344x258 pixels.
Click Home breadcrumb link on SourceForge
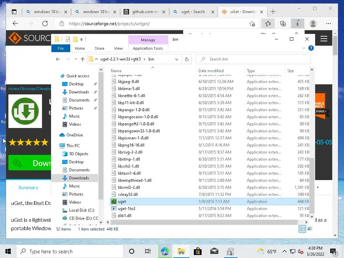click(14, 88)
